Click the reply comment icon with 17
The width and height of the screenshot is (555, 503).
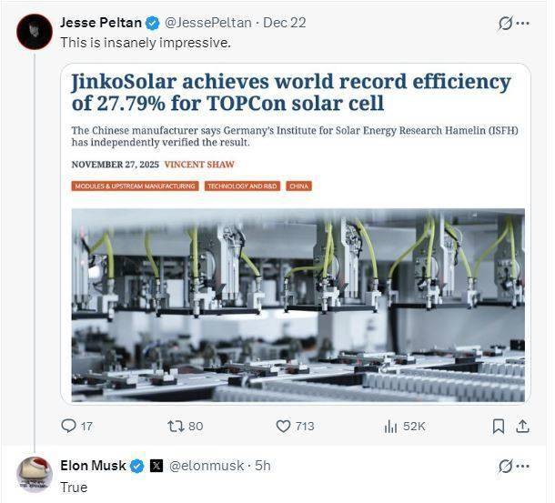click(x=68, y=426)
